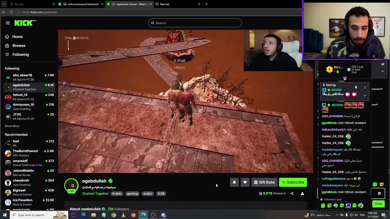Open Photoshop from taskbar

point(83,215)
